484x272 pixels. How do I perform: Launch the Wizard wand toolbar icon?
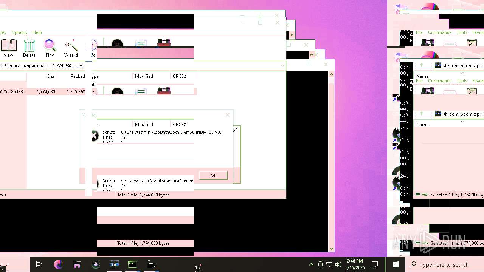pyautogui.click(x=71, y=48)
